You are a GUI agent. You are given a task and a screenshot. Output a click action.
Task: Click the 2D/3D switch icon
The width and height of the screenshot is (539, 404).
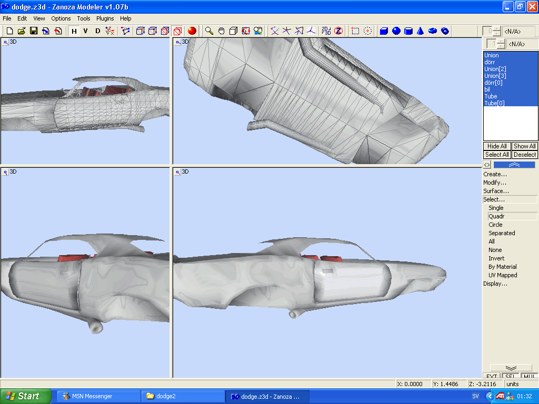326,31
